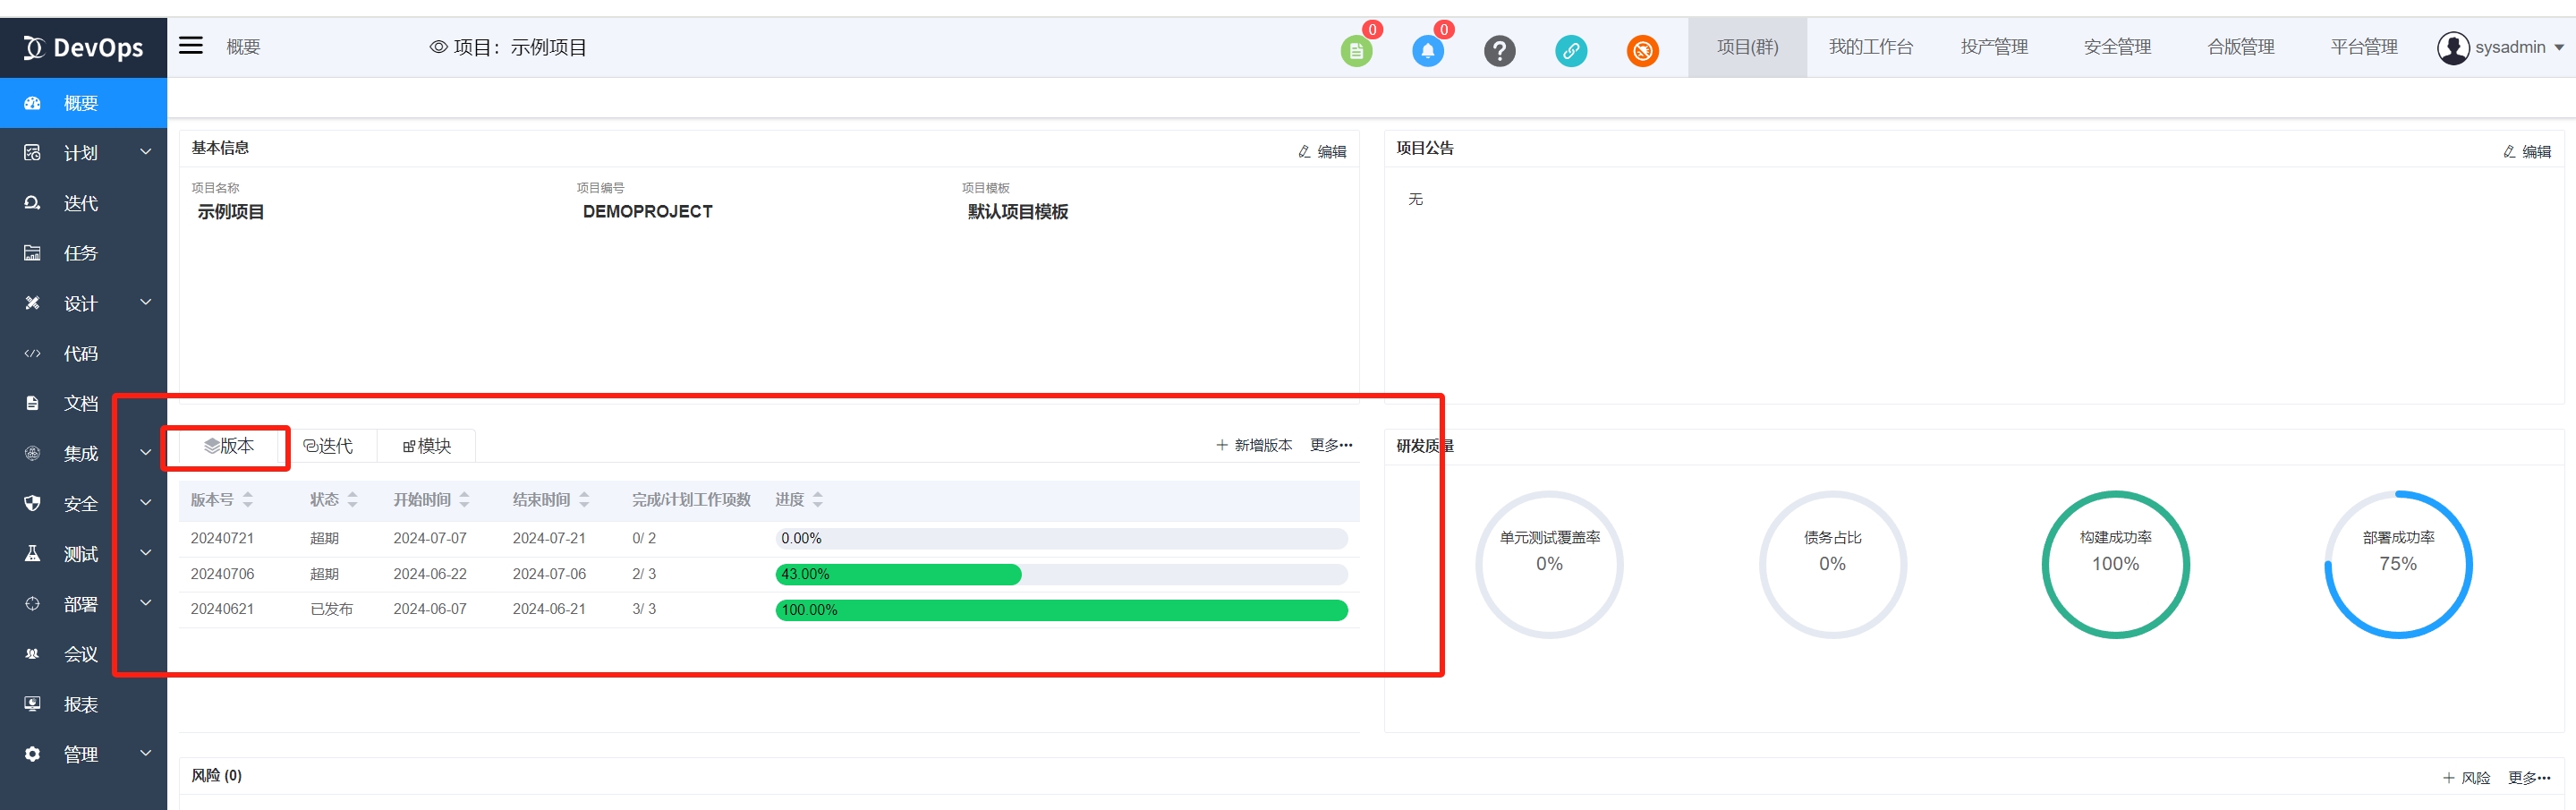Click 编辑 in the 基本信息 panel
Viewport: 2576px width, 810px height.
coord(1322,152)
